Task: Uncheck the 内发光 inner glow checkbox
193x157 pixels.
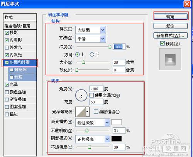Action: (7, 55)
